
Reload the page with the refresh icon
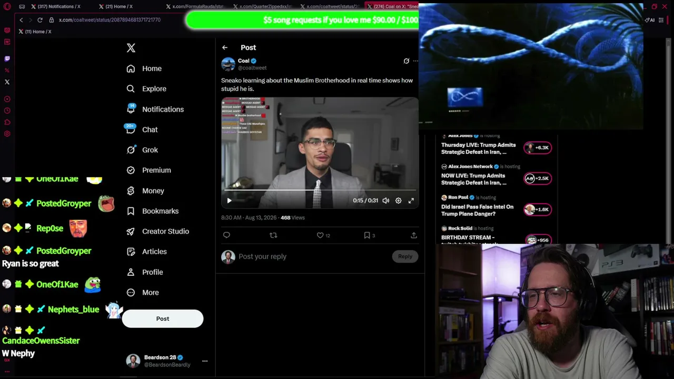tap(39, 20)
